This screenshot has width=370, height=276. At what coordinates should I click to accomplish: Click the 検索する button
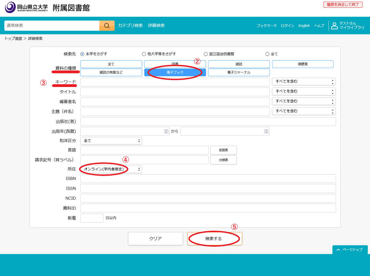pos(215,239)
